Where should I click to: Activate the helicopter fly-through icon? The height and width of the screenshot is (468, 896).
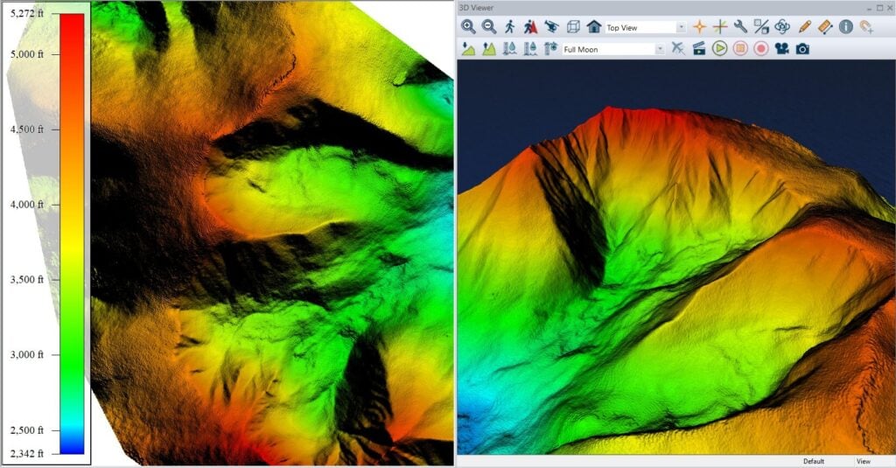click(551, 27)
